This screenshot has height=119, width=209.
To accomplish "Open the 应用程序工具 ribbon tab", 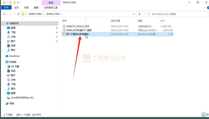I will 51,7.
